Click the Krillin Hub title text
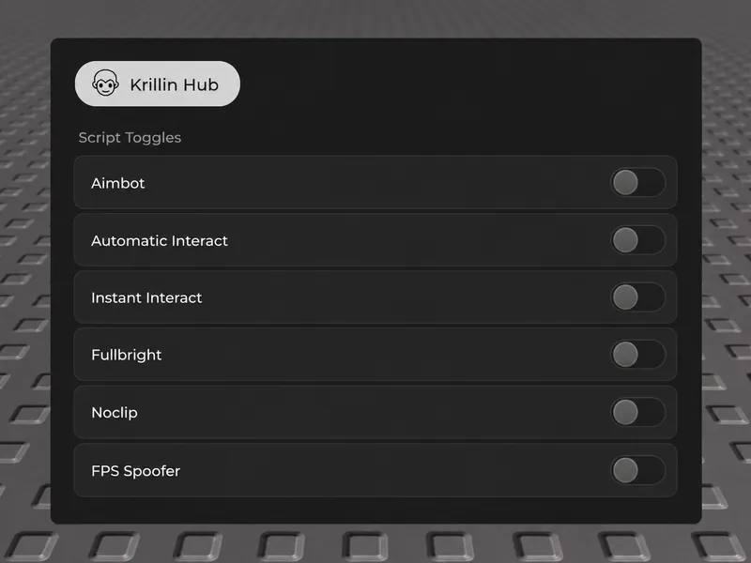751x563 pixels. 175,84
